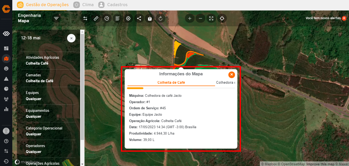Open the help question mark icon

coord(6,141)
